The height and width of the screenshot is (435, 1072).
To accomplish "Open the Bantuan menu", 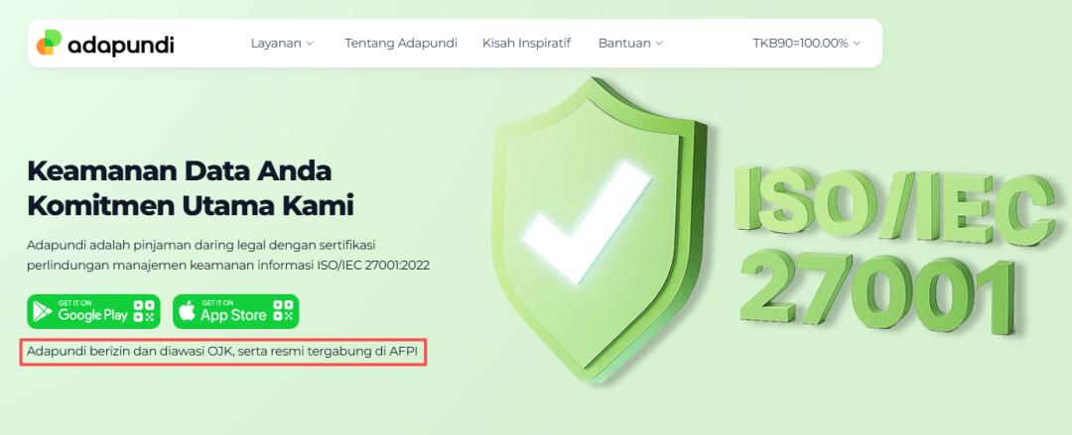I will pyautogui.click(x=630, y=43).
